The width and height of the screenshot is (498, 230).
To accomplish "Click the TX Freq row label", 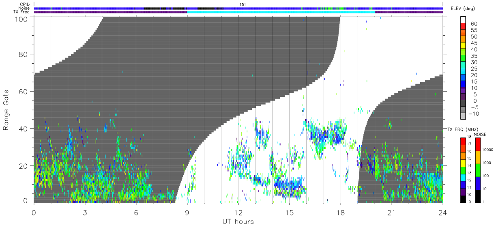I will 21,12.
